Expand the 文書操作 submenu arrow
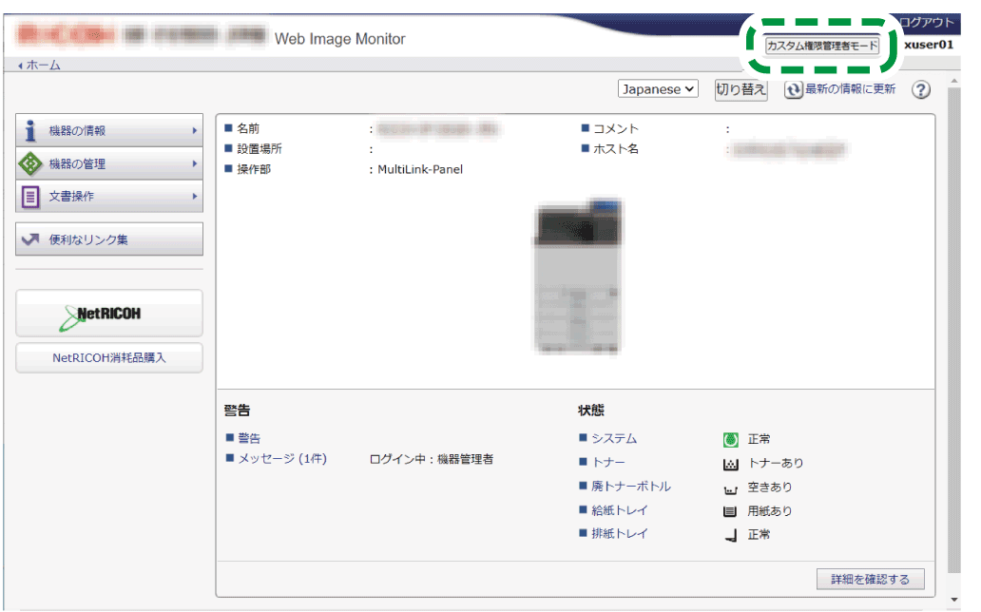Screen dimensions: 981x612 194,197
